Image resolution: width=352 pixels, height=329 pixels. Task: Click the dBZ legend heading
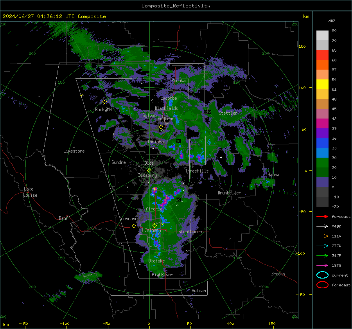(x=332, y=21)
